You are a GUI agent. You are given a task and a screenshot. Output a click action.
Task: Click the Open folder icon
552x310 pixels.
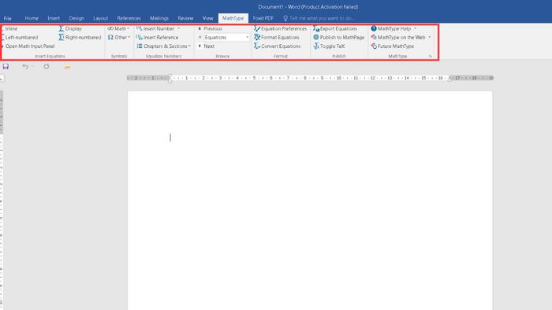67,66
